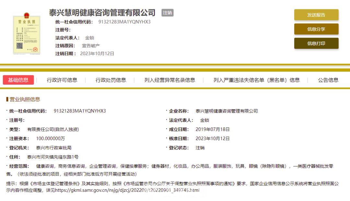Switch to the 行政许可信息 tab
Screen dimensions: 350x201
tap(62, 80)
